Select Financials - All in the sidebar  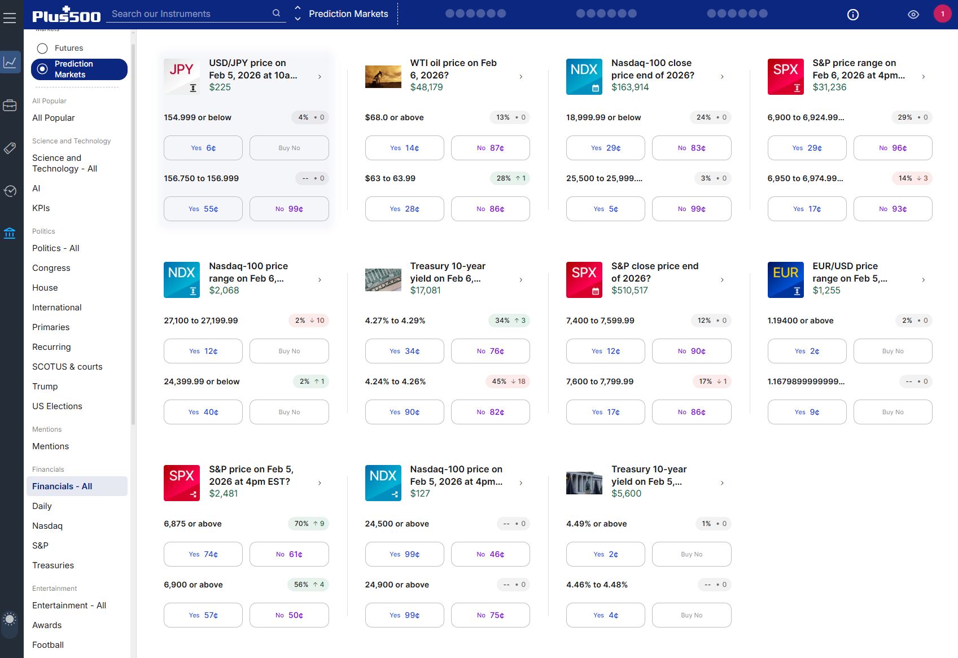click(x=62, y=486)
